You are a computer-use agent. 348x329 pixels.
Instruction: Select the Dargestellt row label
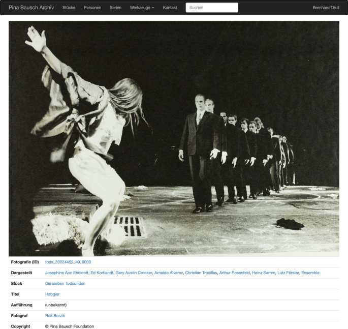click(x=21, y=273)
